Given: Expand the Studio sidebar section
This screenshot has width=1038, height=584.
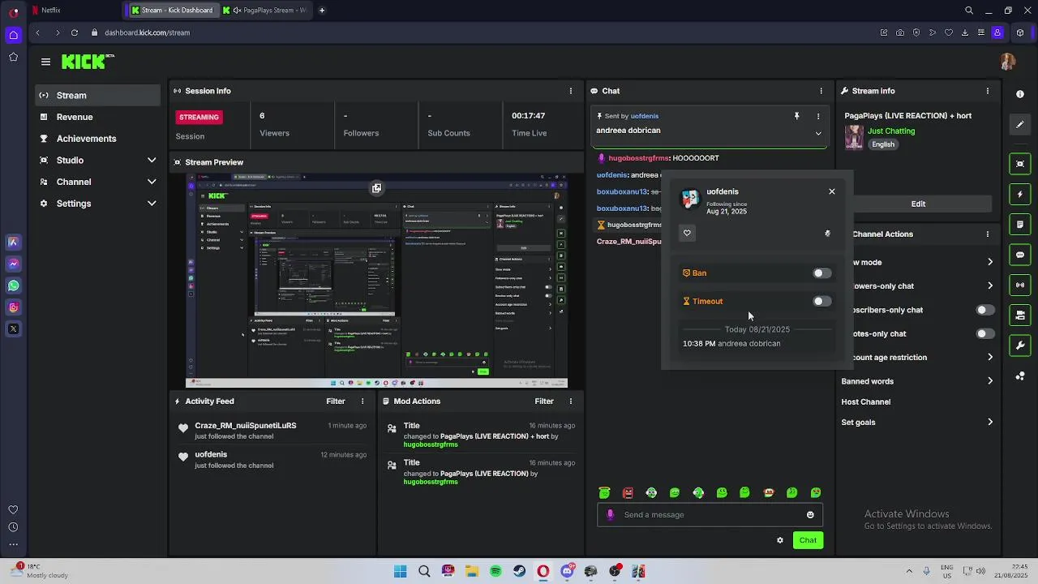Looking at the screenshot, I should 152,161.
